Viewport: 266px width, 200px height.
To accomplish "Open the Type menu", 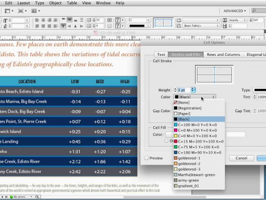I will [x=39, y=3].
